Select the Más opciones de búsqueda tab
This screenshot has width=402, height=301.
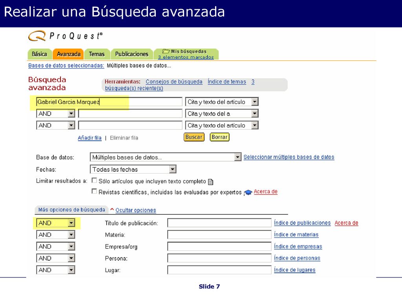click(x=71, y=210)
